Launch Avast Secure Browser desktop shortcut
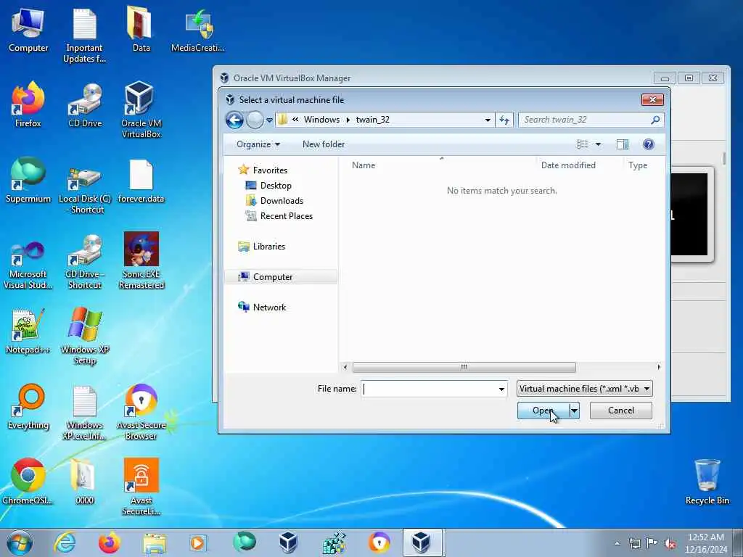This screenshot has width=743, height=557. click(141, 412)
